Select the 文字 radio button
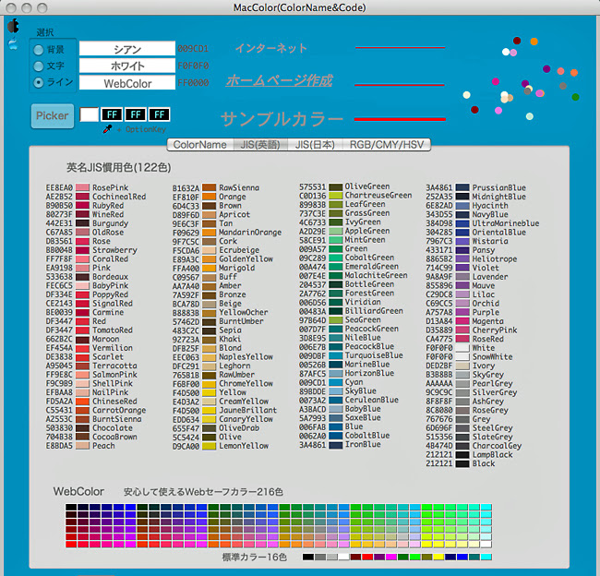This screenshot has width=600, height=576. 38,66
